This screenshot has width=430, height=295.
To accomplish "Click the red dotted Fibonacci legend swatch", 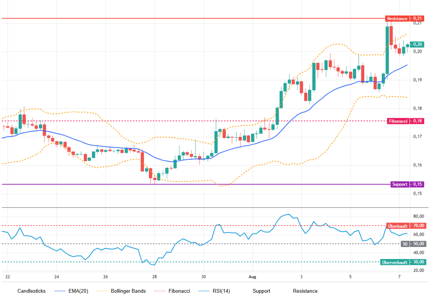I will point(160,291).
